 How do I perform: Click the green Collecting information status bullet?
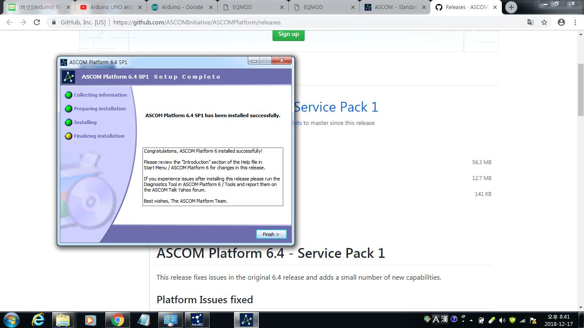coord(68,95)
